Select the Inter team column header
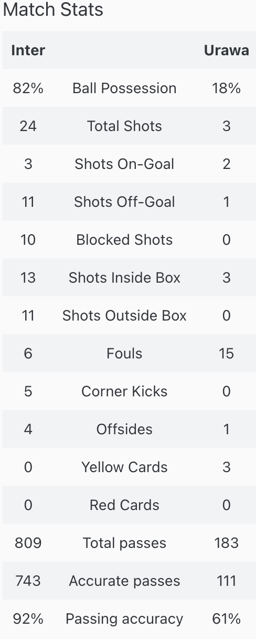256x639 pixels. coord(28,51)
